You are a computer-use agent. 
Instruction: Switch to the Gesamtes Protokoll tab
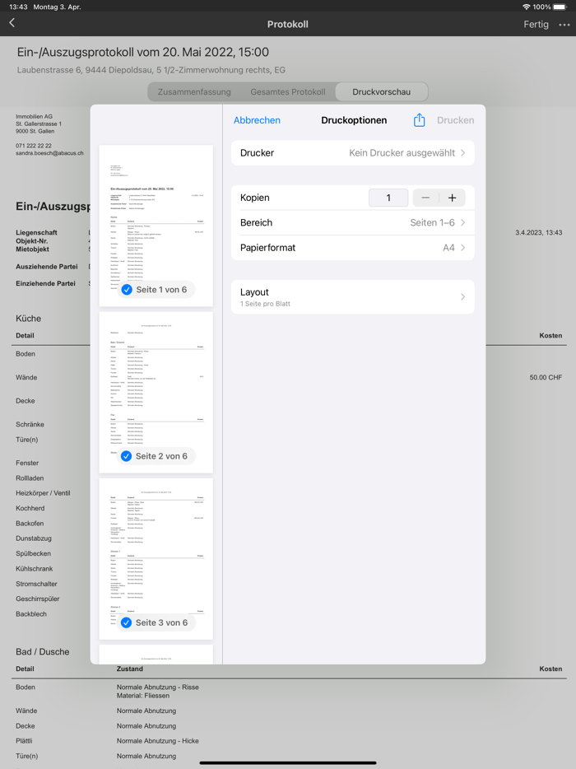tap(288, 91)
